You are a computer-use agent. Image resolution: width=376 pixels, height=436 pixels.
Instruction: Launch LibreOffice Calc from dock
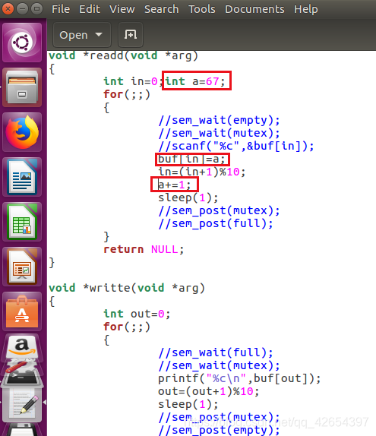click(x=22, y=222)
